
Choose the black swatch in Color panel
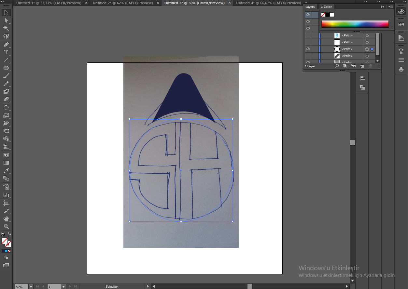click(328, 15)
